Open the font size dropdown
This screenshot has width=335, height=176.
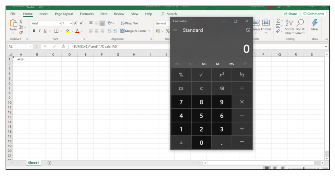pos(71,24)
